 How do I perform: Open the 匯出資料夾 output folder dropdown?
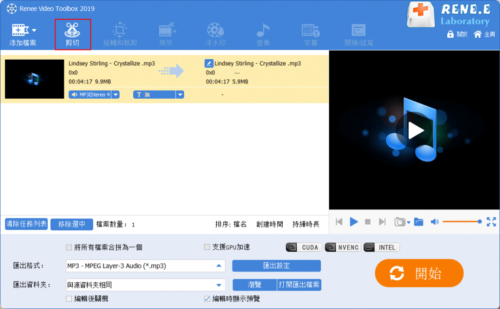tap(146, 285)
